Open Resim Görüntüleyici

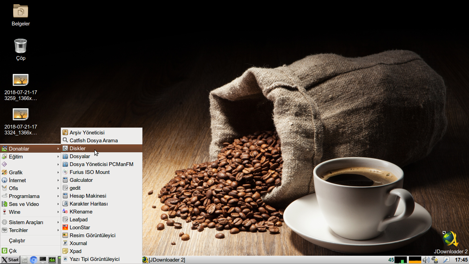pos(102,235)
